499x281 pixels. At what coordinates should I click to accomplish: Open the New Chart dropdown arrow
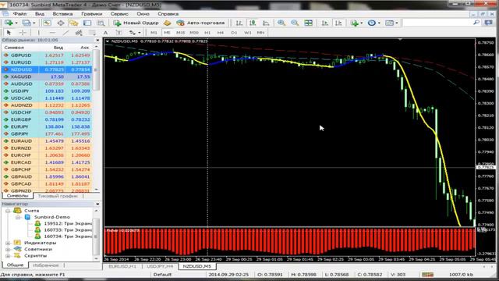pyautogui.click(x=16, y=23)
